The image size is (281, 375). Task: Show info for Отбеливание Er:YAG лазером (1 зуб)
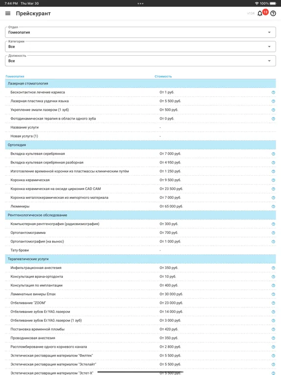coord(273,320)
